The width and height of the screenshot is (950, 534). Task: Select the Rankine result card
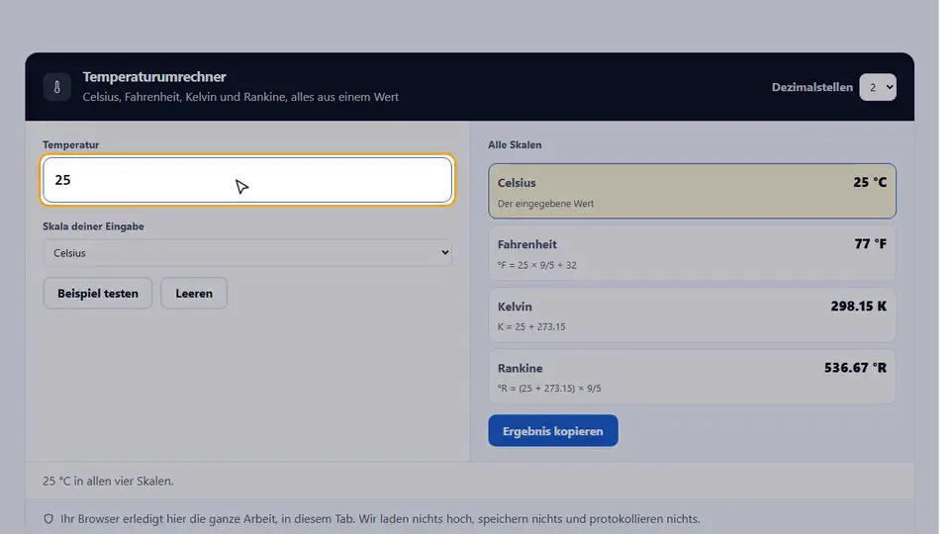click(x=692, y=377)
